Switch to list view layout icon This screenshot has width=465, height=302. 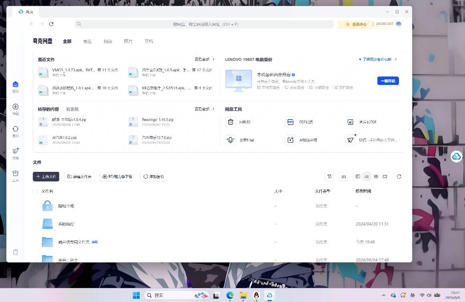pos(367,177)
